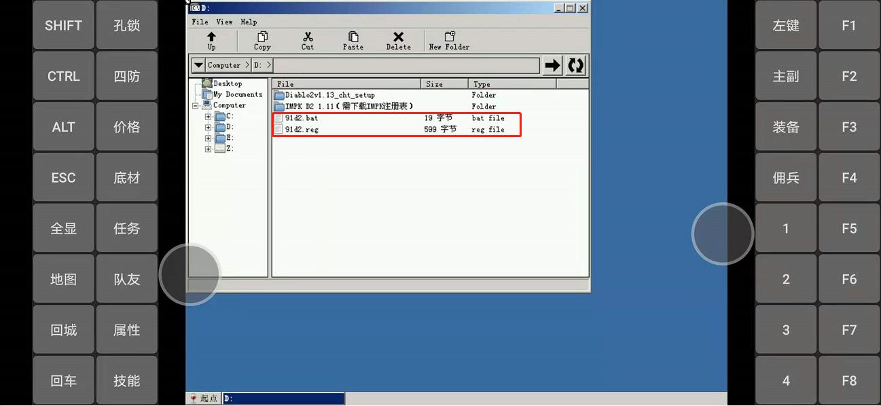881x406 pixels.
Task: Tap the 底材 overlay key
Action: click(x=126, y=178)
